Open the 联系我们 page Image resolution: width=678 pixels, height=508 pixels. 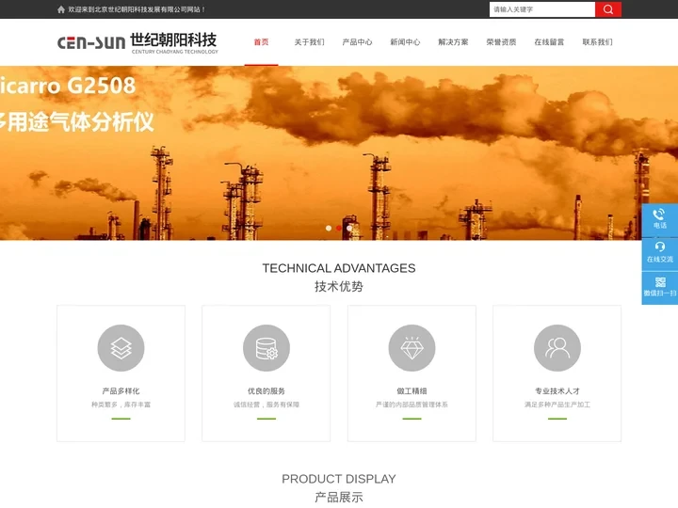[597, 42]
